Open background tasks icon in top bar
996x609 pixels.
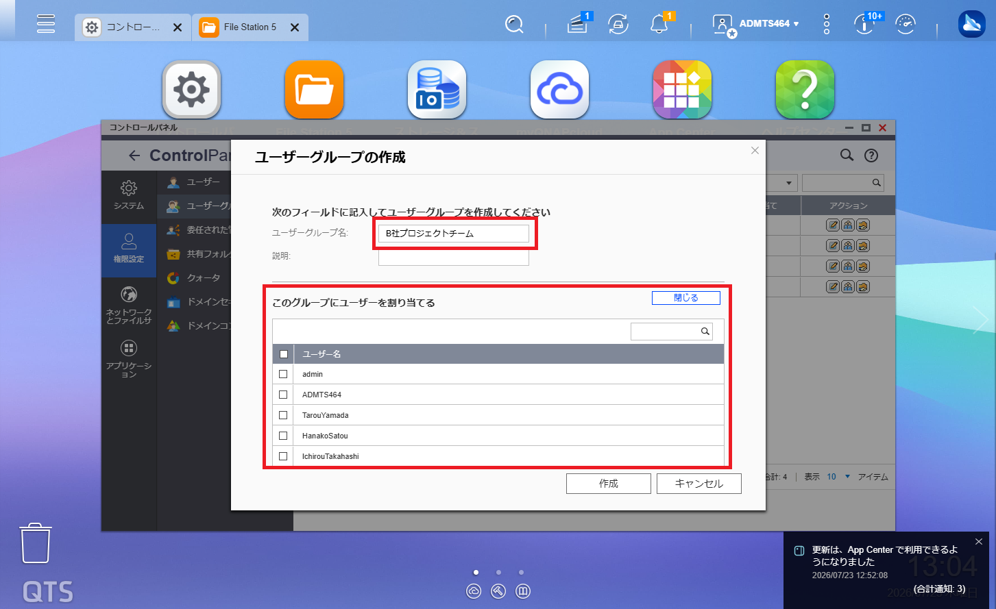[578, 25]
